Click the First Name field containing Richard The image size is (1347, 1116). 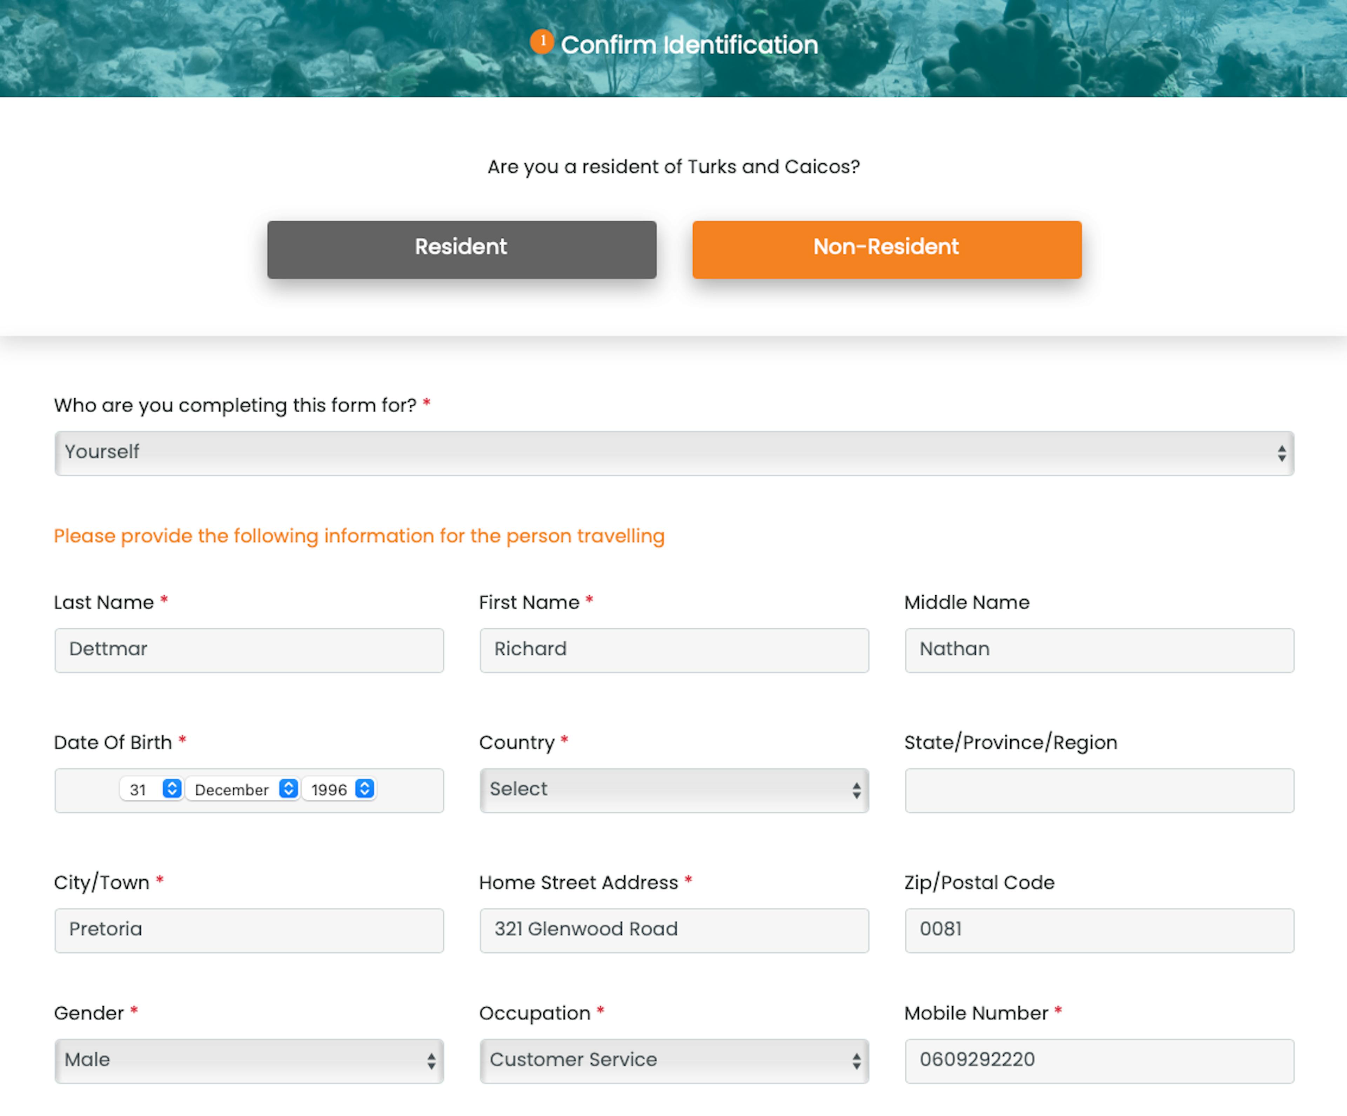click(x=674, y=650)
